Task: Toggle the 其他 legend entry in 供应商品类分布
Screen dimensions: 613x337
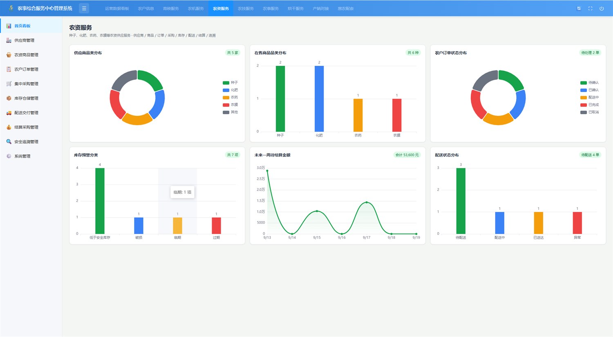Action: click(x=230, y=112)
